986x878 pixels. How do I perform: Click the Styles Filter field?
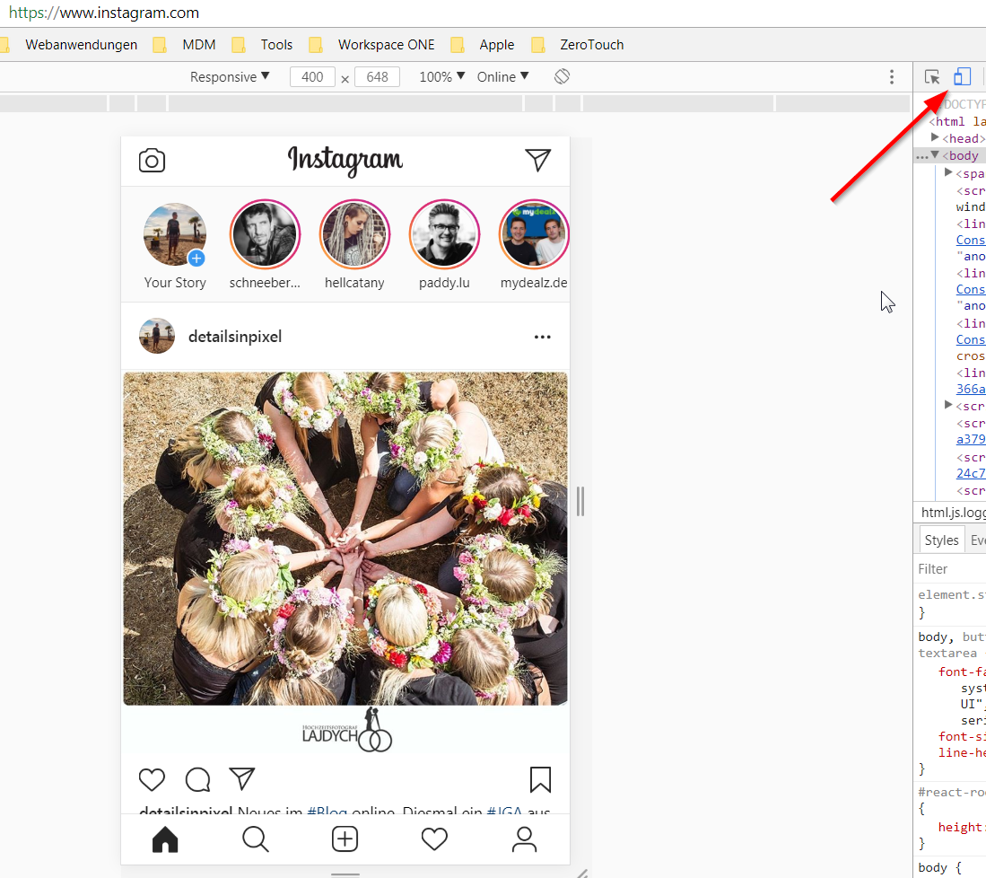(949, 569)
